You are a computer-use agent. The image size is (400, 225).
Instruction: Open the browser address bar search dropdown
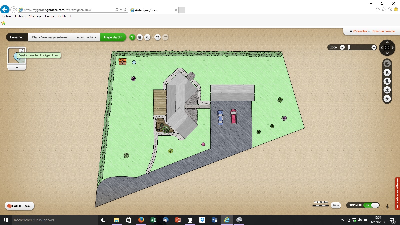(121, 10)
